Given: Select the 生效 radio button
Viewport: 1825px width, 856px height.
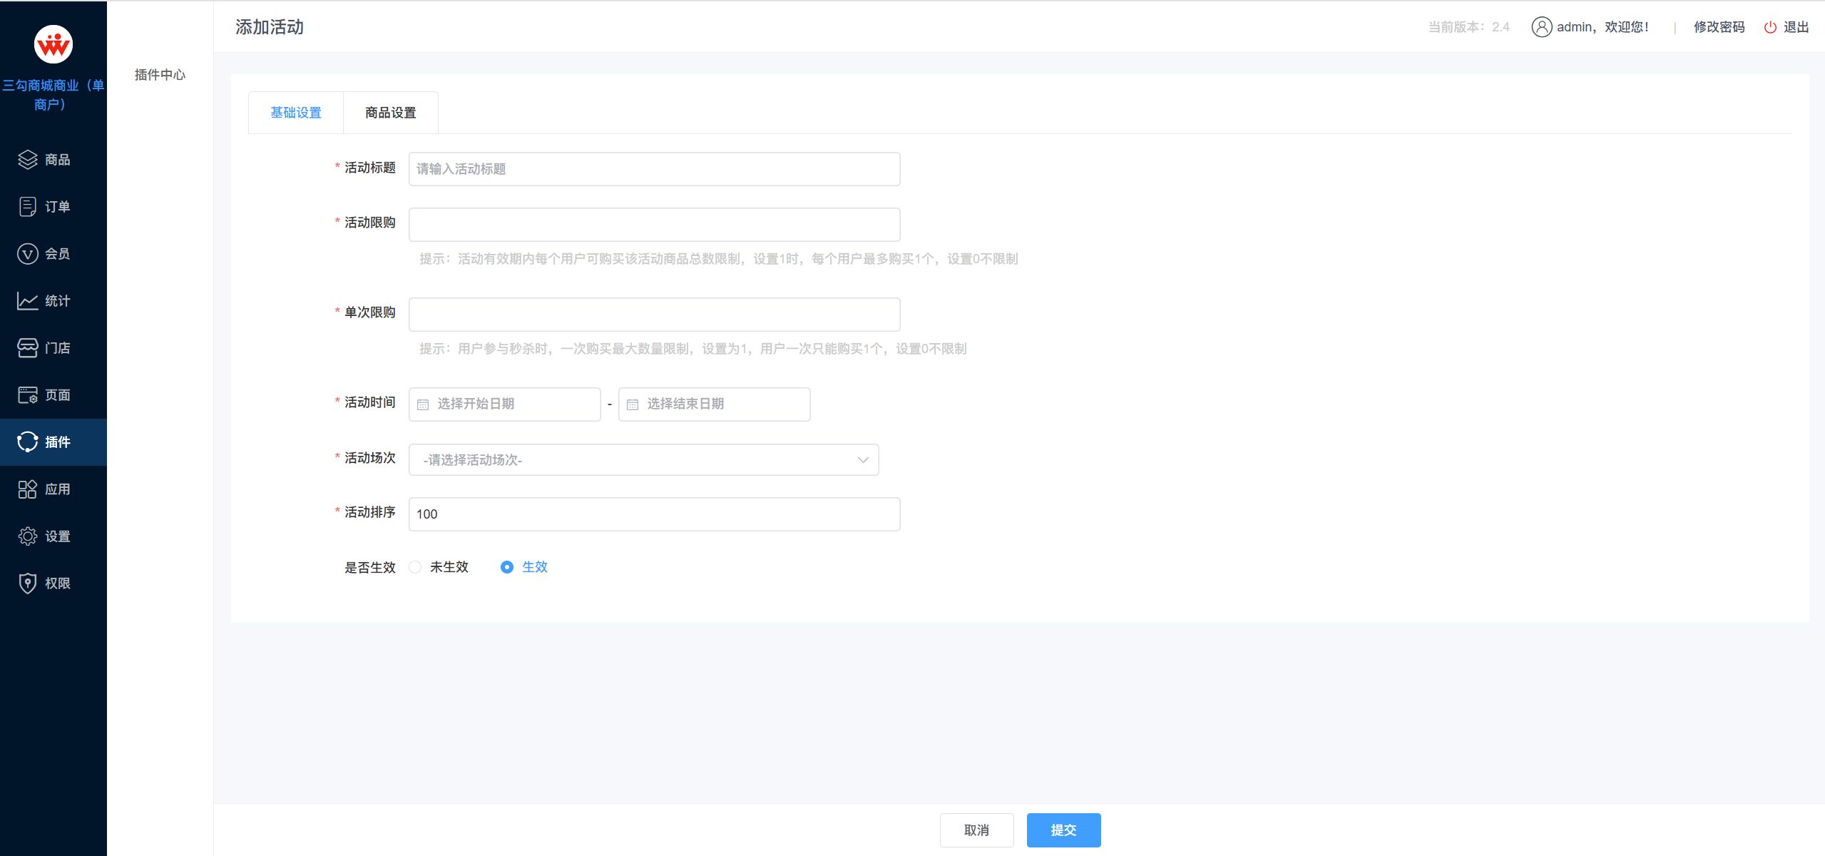Looking at the screenshot, I should (x=506, y=567).
